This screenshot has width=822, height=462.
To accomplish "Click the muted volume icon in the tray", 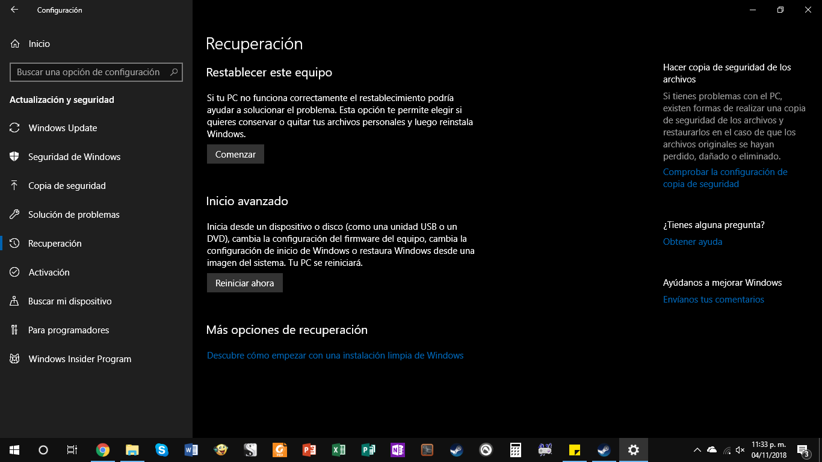I will tap(740, 450).
